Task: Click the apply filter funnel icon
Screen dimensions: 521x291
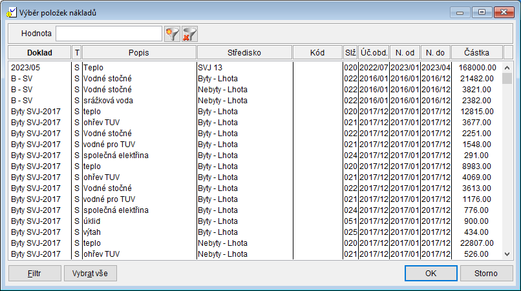Action: (172, 34)
